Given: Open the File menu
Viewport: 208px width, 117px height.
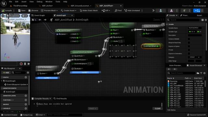Looking at the screenshot, I should click(x=10, y=2).
